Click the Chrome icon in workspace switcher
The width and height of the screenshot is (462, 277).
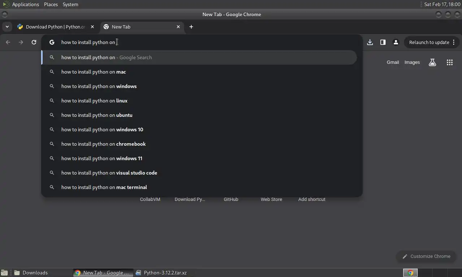(x=410, y=273)
